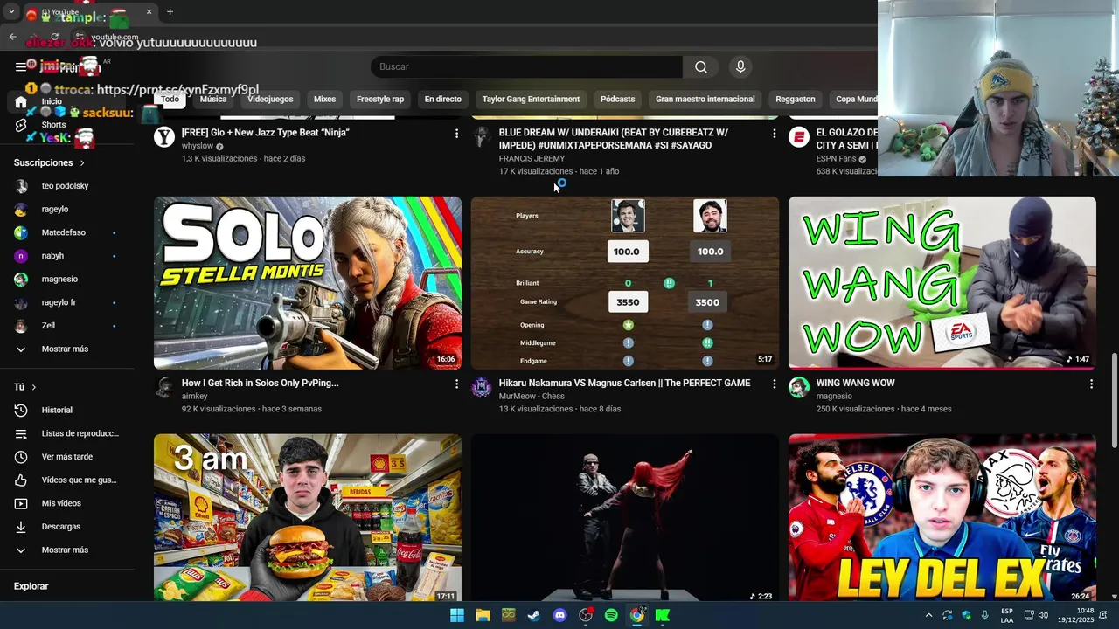Click the magnifier search button
Viewport: 1119px width, 629px height.
[x=701, y=67]
